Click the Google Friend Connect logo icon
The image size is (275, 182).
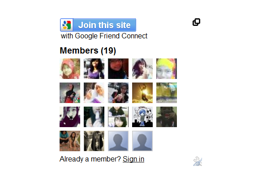tap(67, 25)
